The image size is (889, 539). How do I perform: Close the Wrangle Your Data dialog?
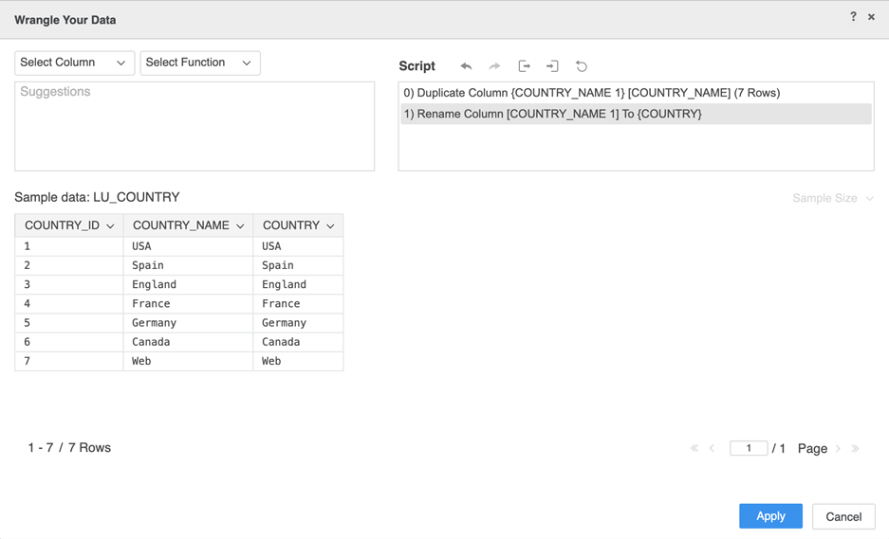point(871,17)
